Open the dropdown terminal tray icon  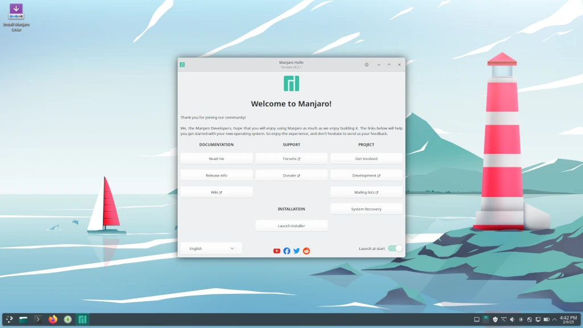point(503,319)
